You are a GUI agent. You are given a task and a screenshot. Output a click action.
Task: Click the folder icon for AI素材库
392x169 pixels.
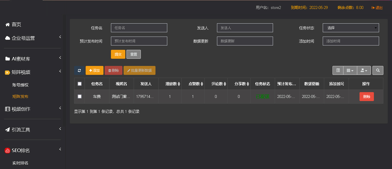pyautogui.click(x=7, y=59)
